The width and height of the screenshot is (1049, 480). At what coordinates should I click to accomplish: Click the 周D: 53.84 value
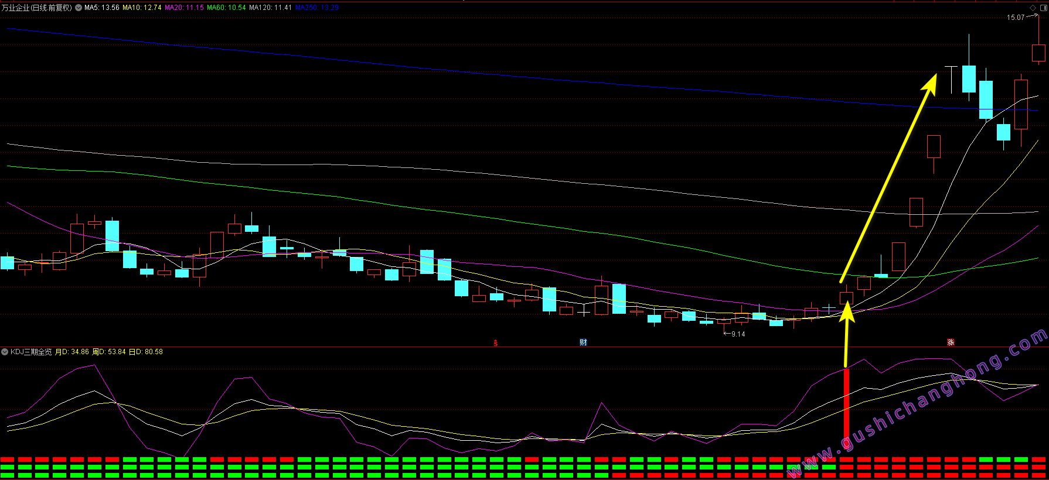click(109, 352)
